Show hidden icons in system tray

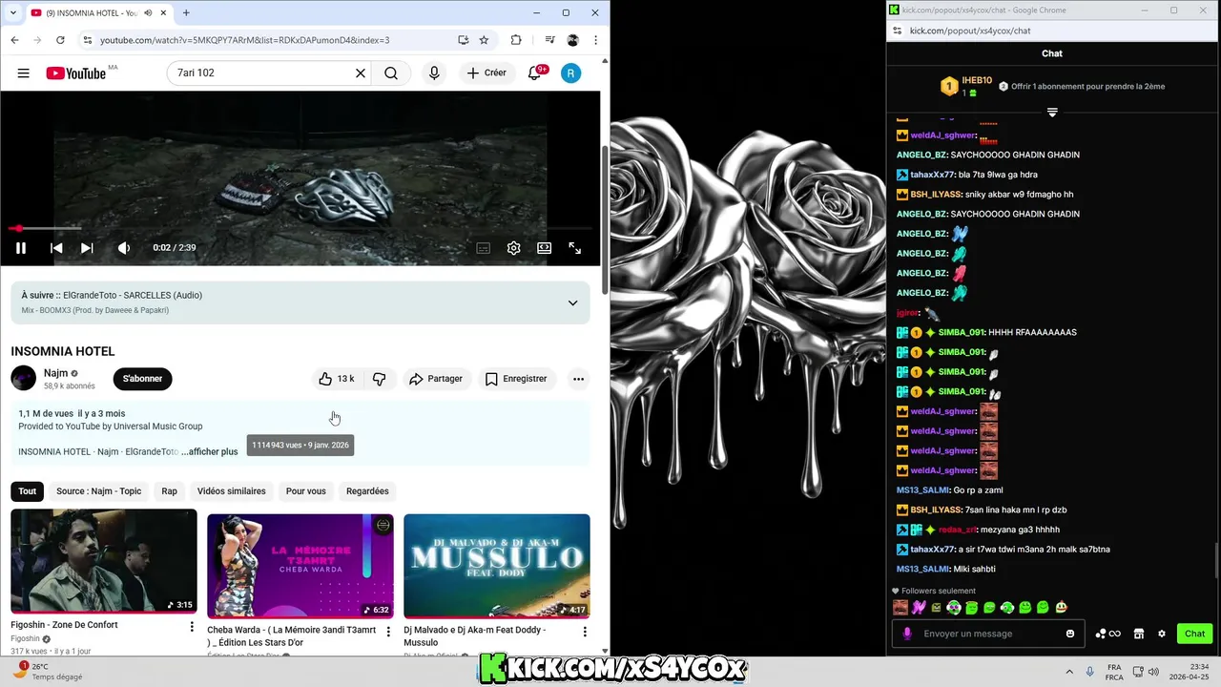[1068, 672]
